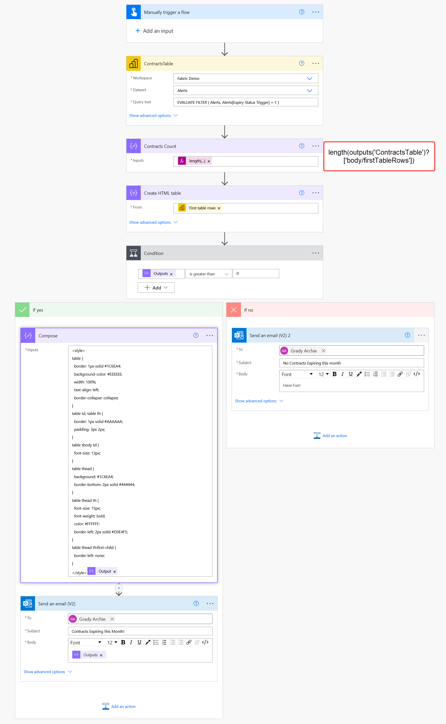Switch to code view in Send an email (V2)
446x724 pixels.
point(205,643)
